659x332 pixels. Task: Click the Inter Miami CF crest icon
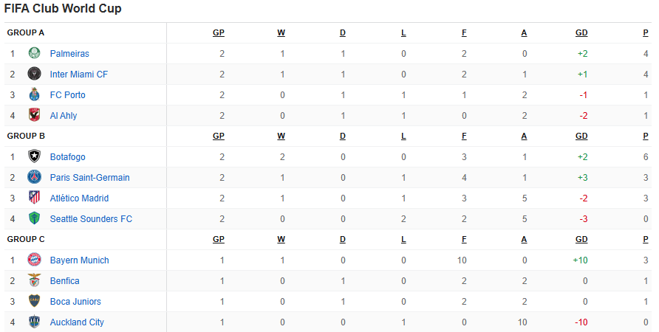(x=35, y=74)
